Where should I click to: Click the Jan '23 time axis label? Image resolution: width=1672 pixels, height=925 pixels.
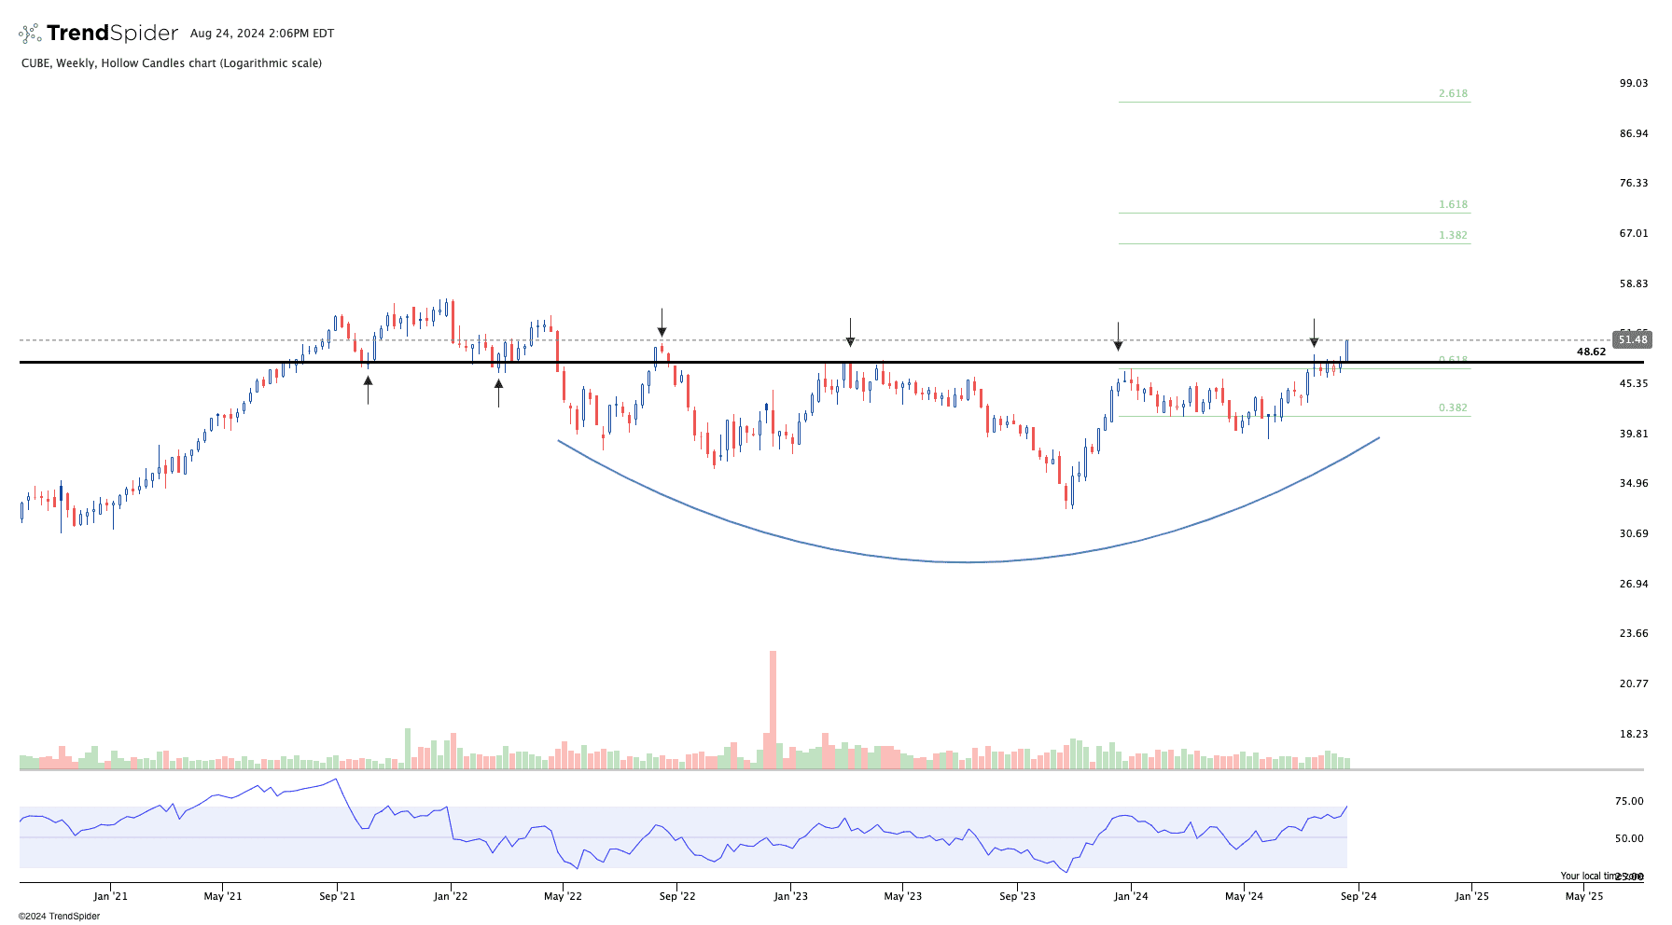click(791, 897)
